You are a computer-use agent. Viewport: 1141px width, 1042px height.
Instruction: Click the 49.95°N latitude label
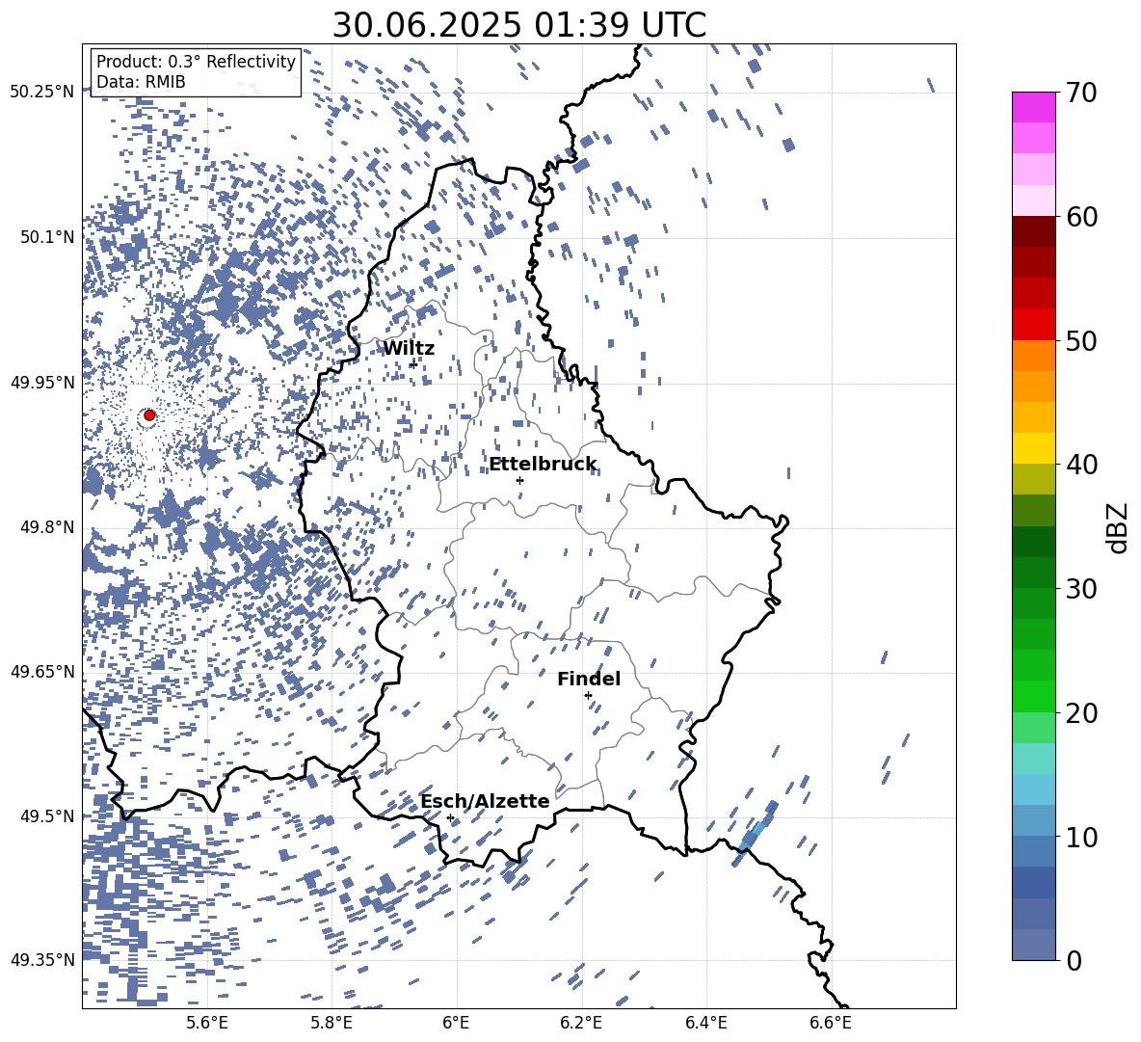click(42, 382)
